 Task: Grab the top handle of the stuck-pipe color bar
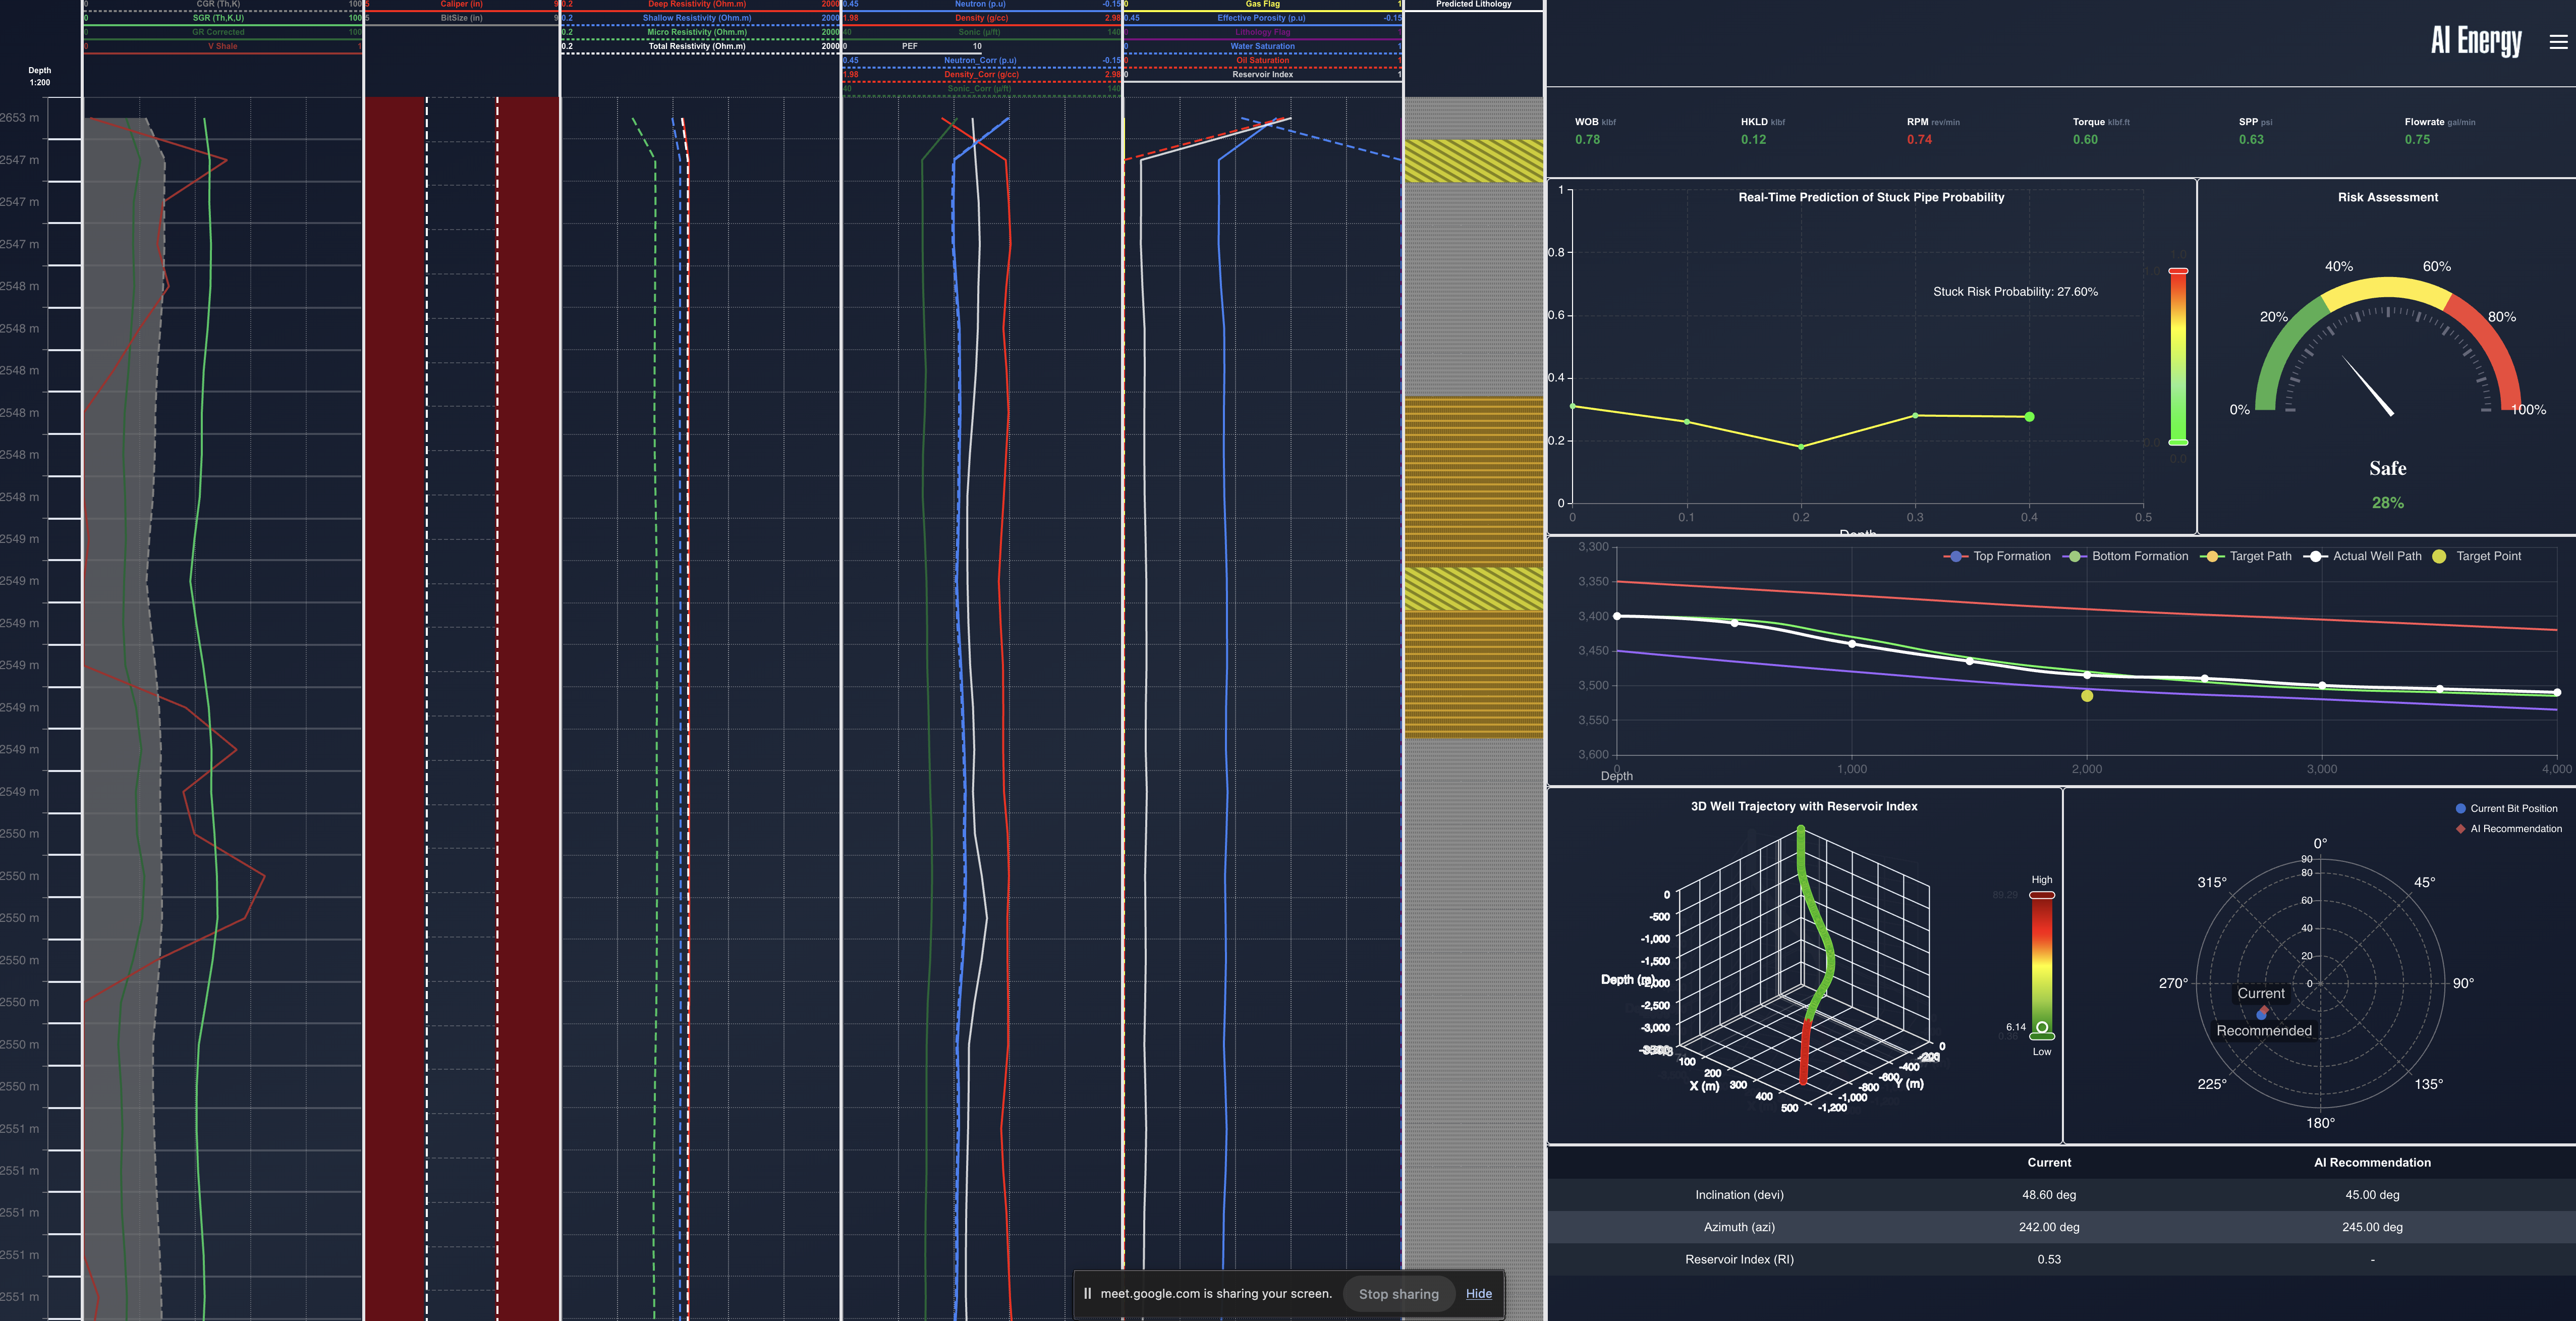[2178, 271]
